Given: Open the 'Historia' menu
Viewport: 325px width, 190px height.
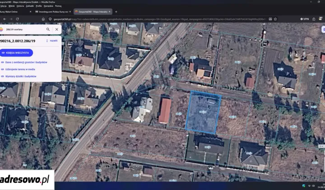Looking at the screenshot, I should [20, 6].
